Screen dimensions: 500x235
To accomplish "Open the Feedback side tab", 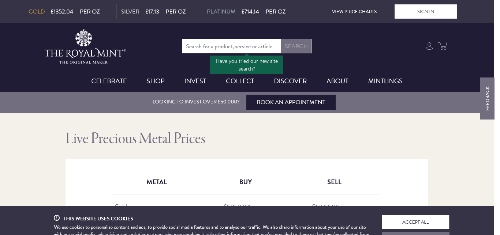I will pos(487,98).
